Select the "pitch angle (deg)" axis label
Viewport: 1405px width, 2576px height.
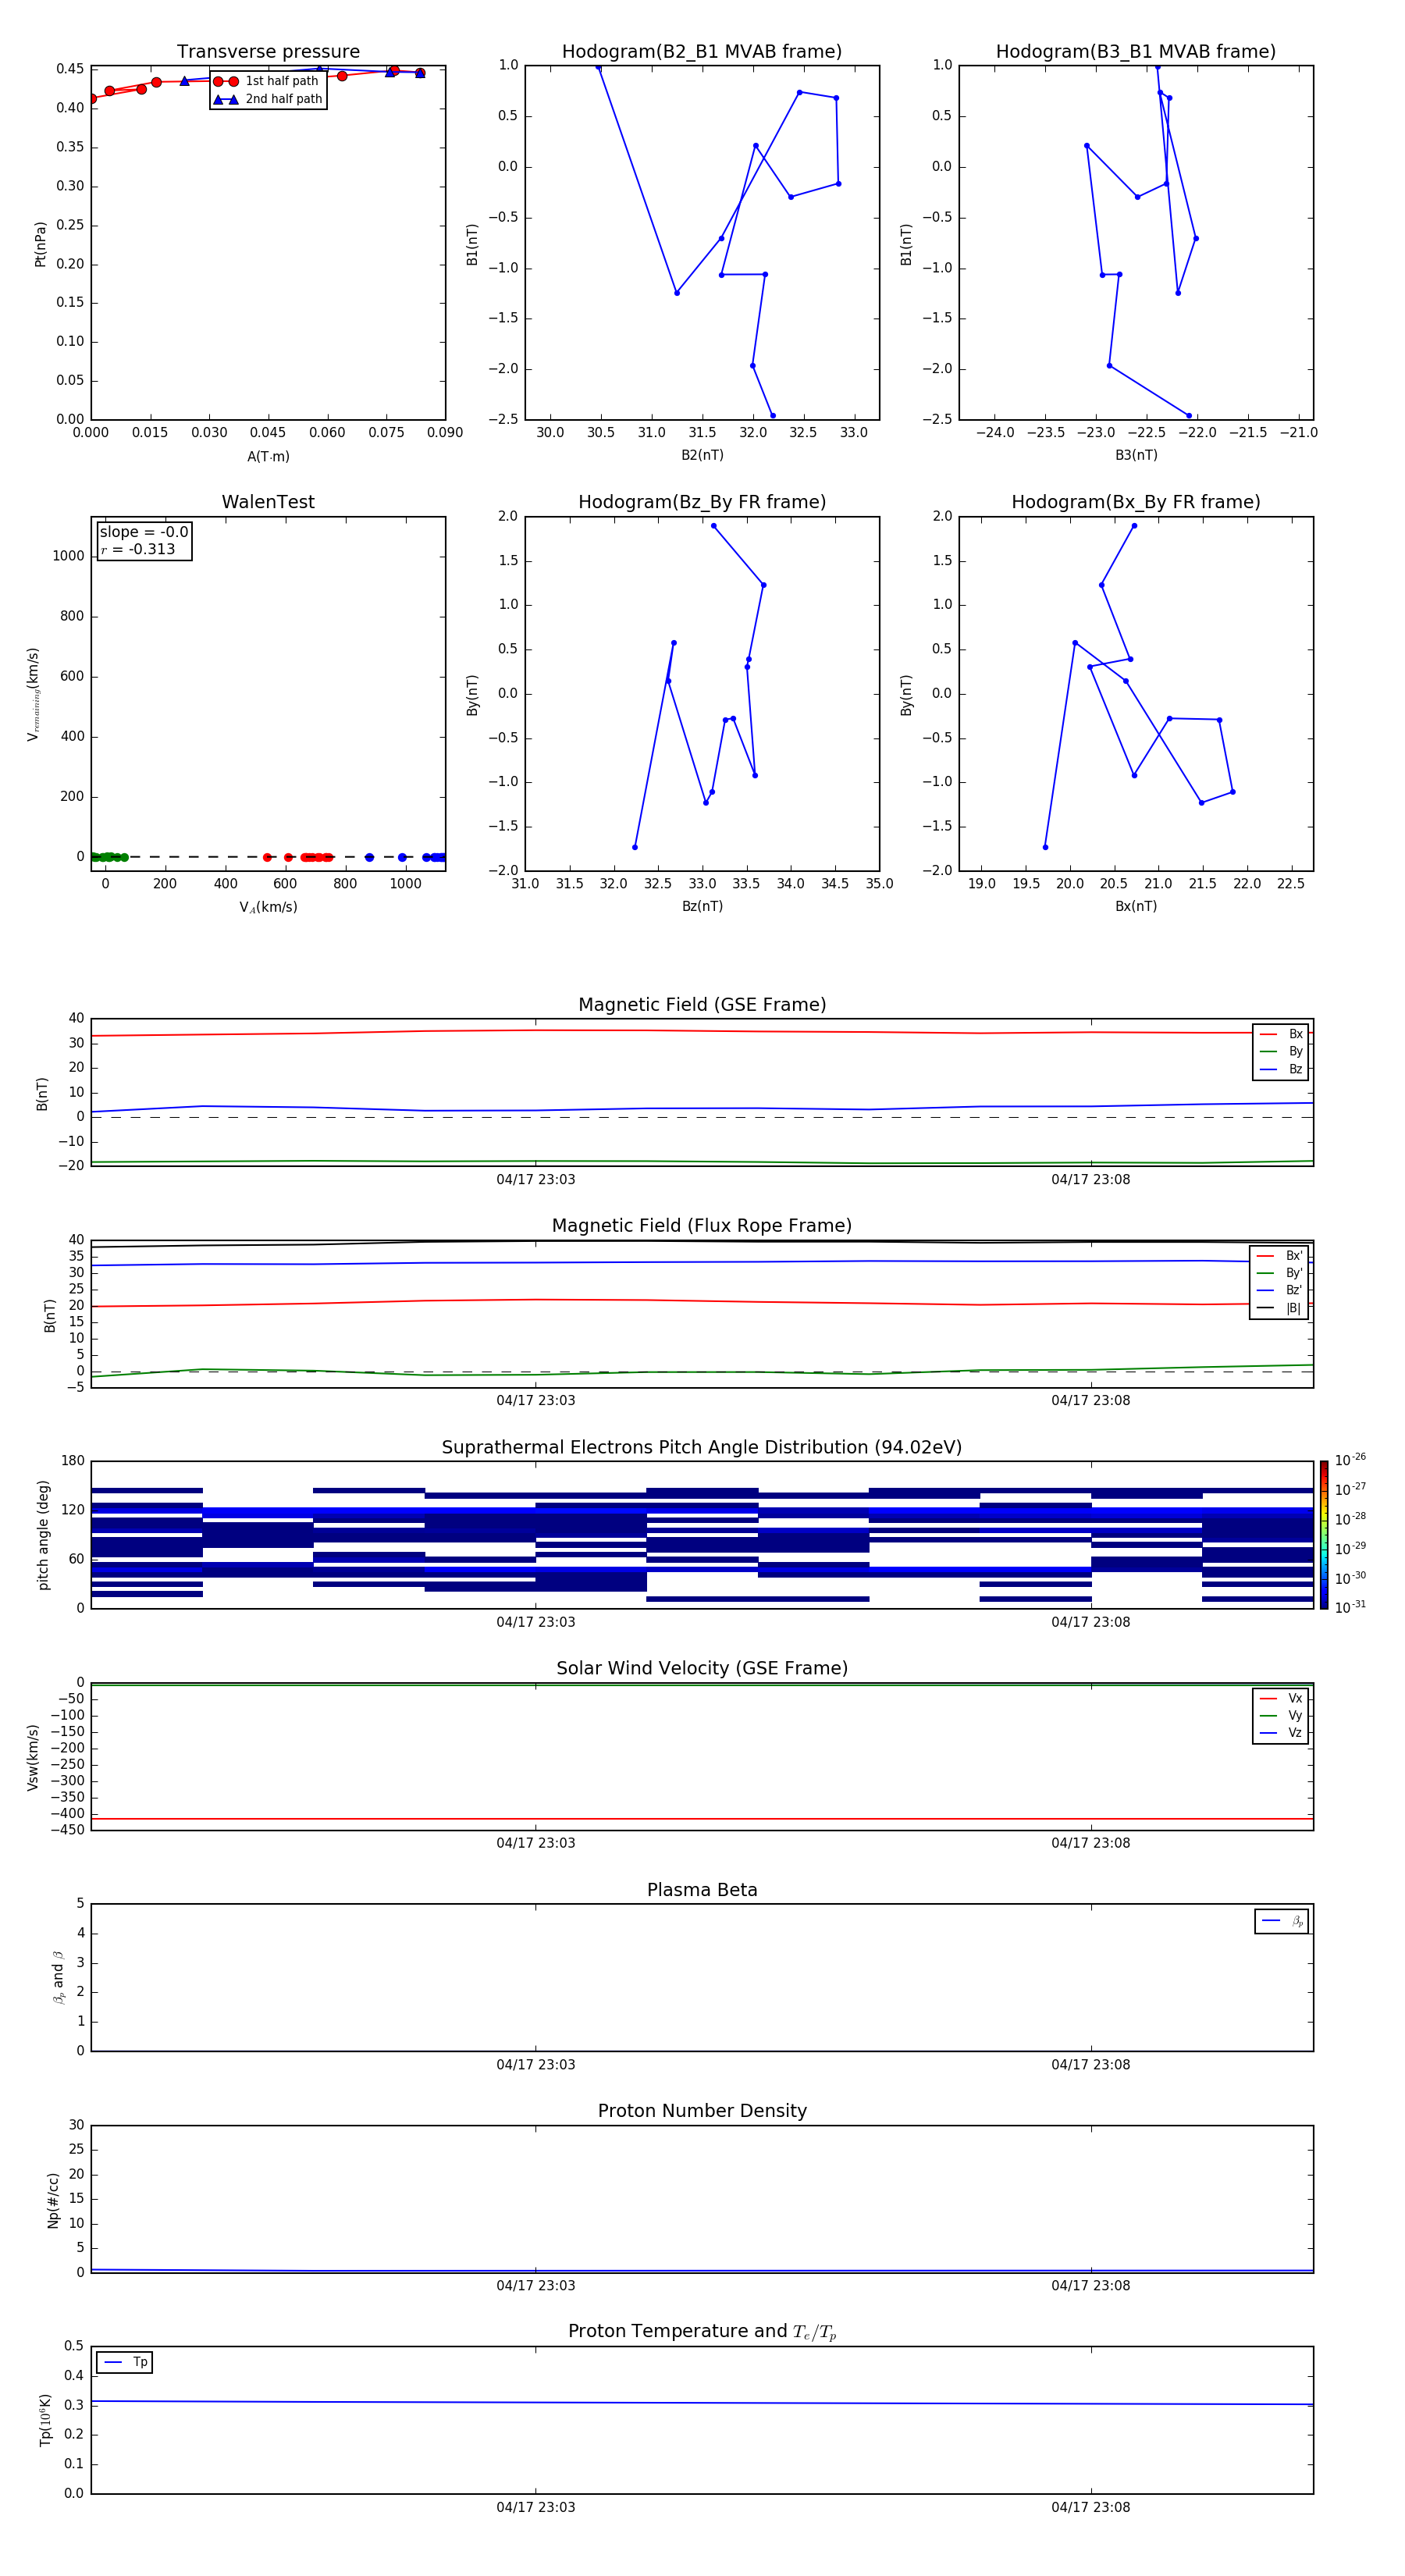pyautogui.click(x=43, y=1535)
